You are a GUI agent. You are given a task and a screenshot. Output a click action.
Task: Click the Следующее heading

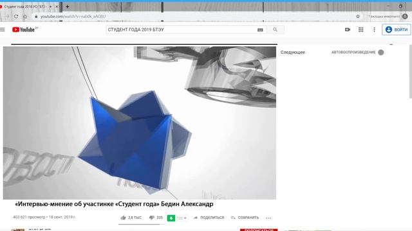[293, 53]
